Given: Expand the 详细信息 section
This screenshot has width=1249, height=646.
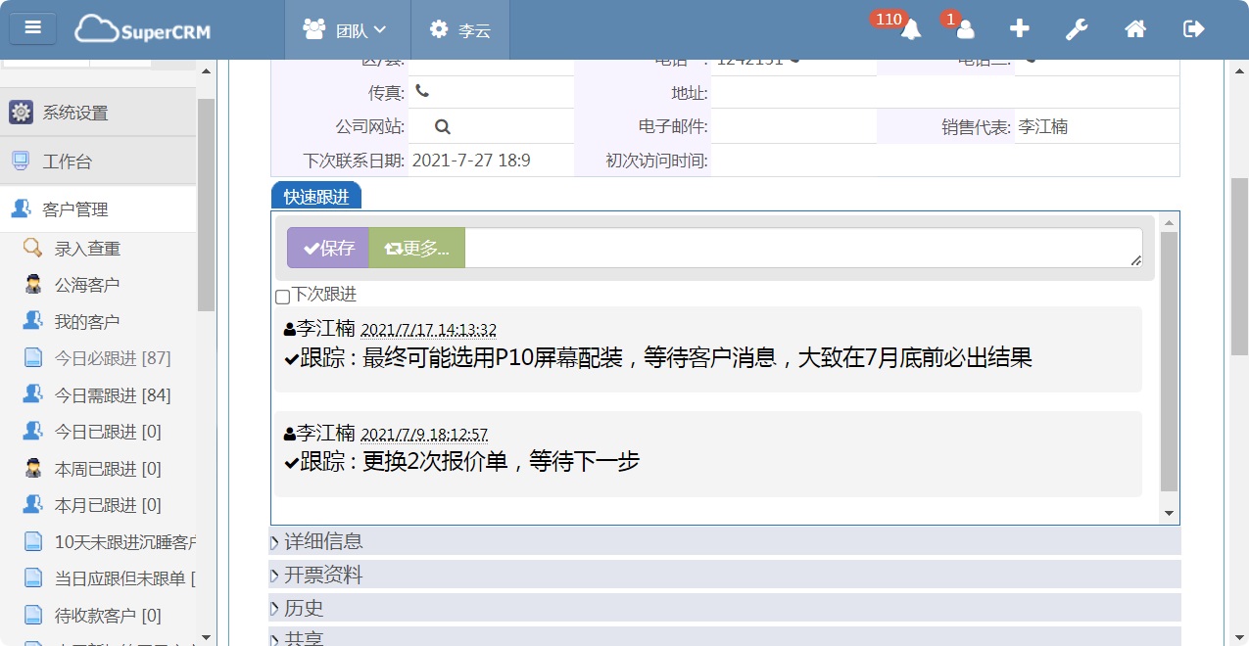Looking at the screenshot, I should coord(323,541).
